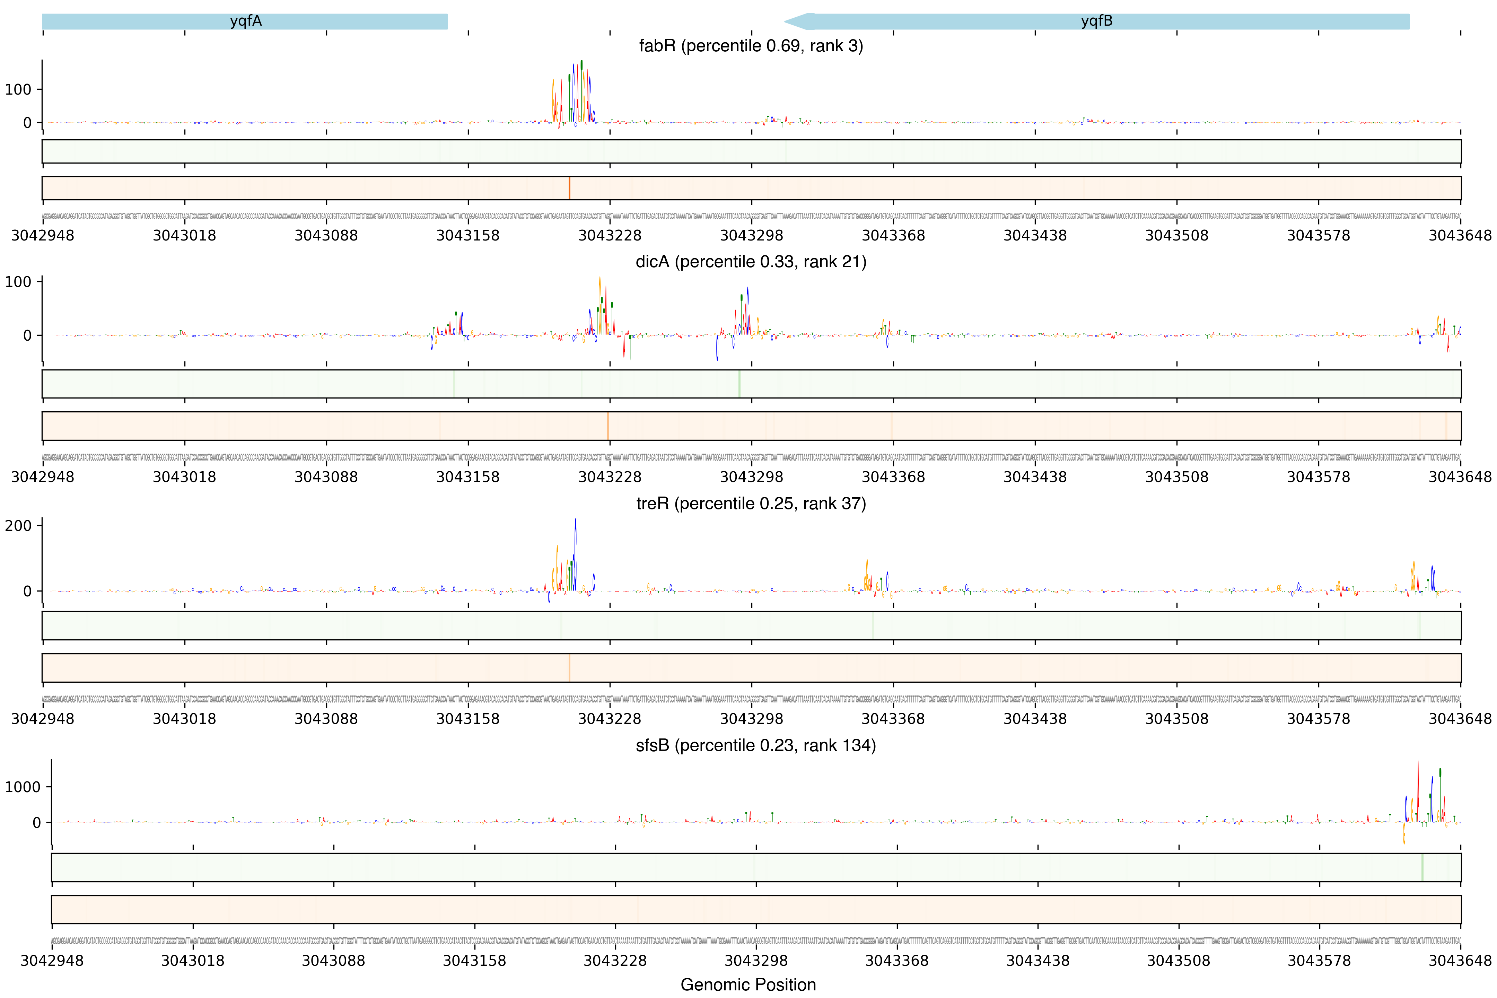The width and height of the screenshot is (1497, 998).
Task: Click the tall blue treR logo peak
Action: (x=575, y=554)
